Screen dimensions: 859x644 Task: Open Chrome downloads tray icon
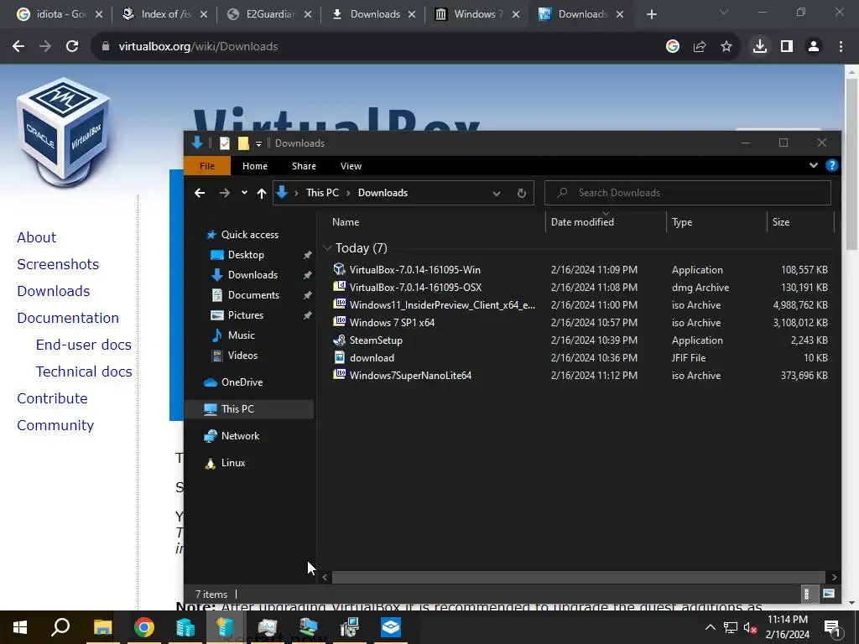[x=760, y=47]
